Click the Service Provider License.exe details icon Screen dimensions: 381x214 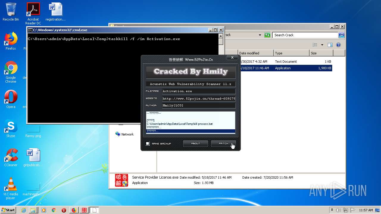coord(122,180)
